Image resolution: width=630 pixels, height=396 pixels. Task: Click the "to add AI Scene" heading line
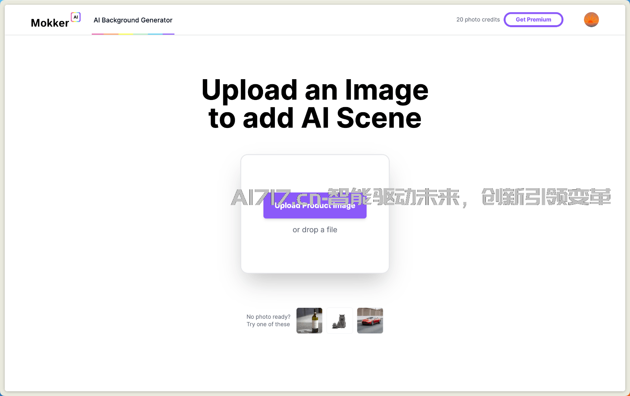(315, 118)
